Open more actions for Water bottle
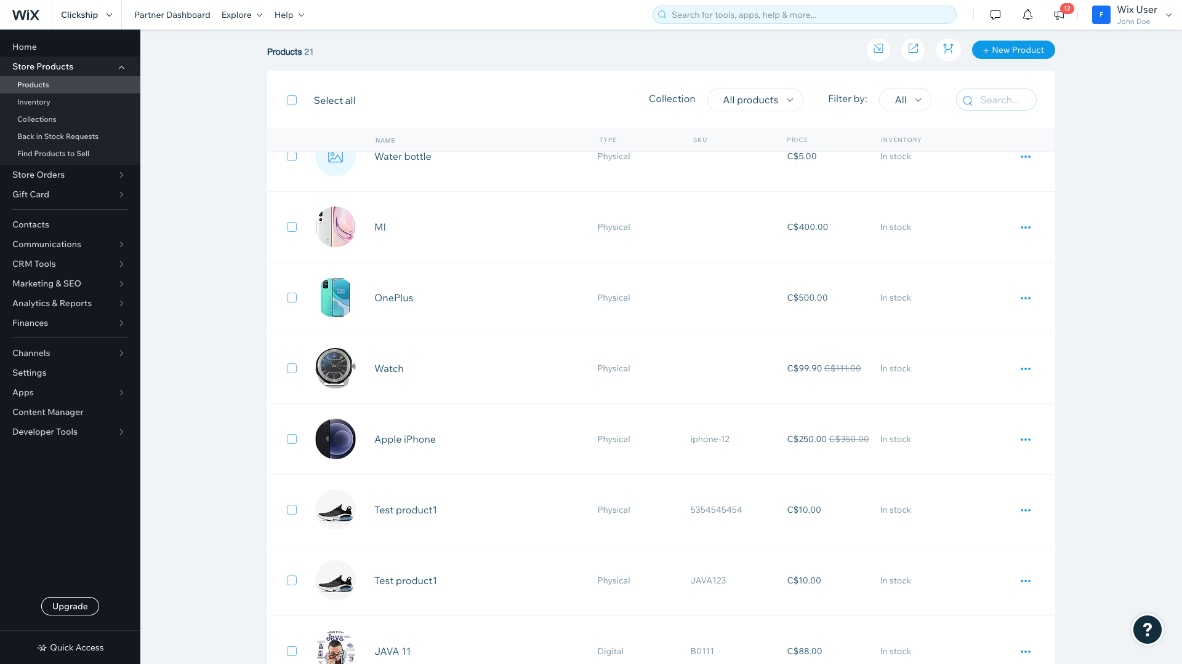 tap(1026, 157)
